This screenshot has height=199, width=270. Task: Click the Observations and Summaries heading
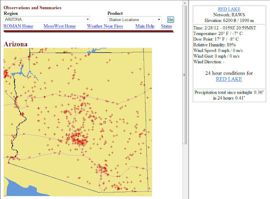(x=32, y=8)
